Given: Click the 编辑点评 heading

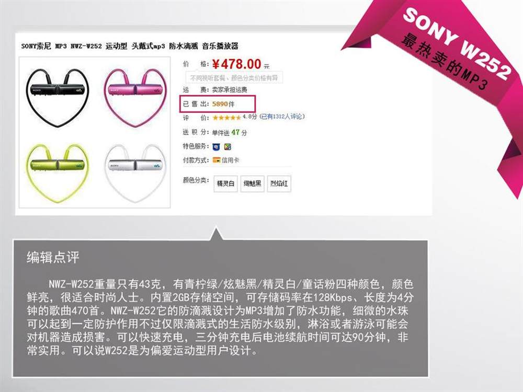Looking at the screenshot, I should click(53, 257).
